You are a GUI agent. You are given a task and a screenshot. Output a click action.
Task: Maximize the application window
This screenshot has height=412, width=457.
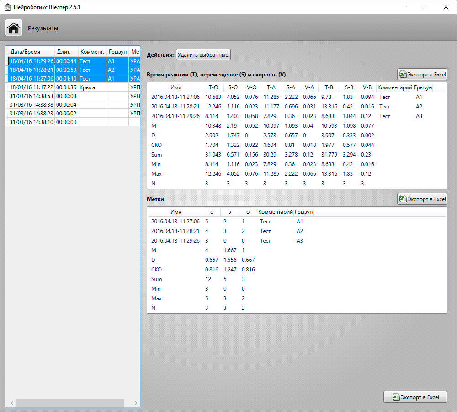pyautogui.click(x=425, y=7)
